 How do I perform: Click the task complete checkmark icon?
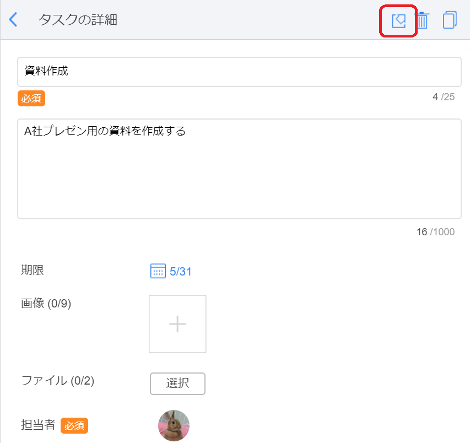click(398, 21)
